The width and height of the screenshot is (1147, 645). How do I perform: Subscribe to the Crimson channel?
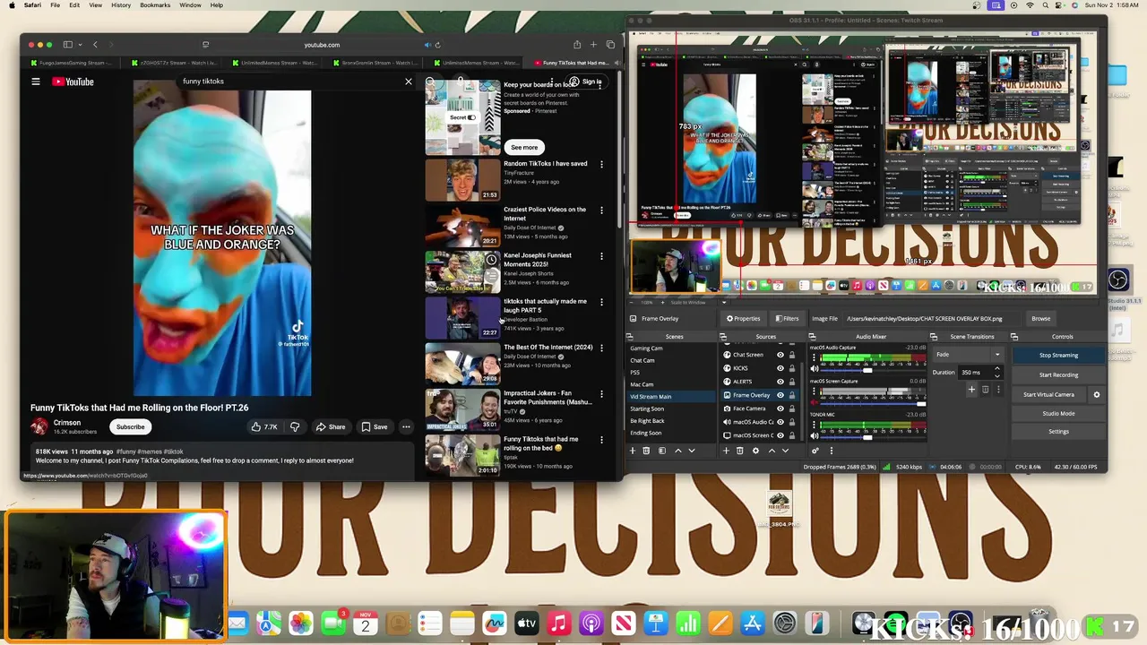[130, 426]
